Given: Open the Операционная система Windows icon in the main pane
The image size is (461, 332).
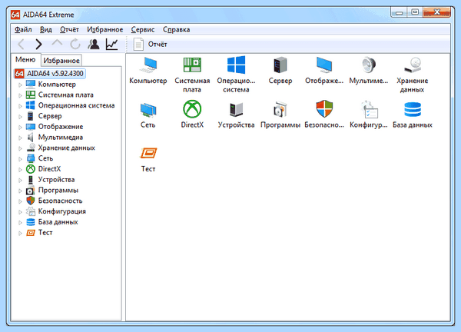Looking at the screenshot, I should 236,65.
